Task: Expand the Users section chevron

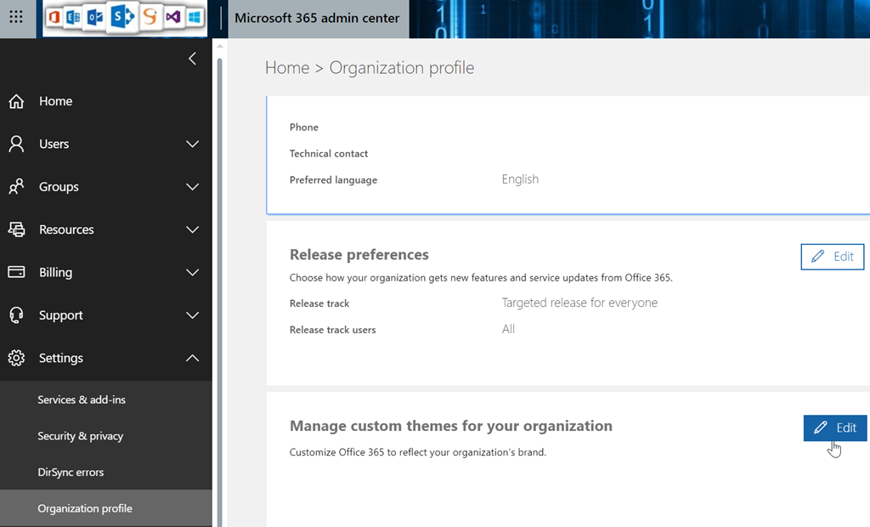Action: [192, 144]
